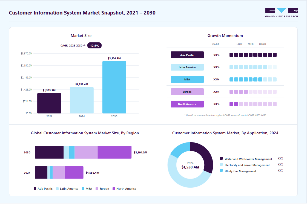Click Europe segment of 2024 stacked bar
The width and height of the screenshot is (307, 204).
pos(59,173)
